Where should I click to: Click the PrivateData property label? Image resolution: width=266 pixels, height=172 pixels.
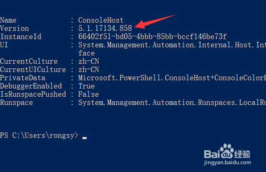pos(23,78)
